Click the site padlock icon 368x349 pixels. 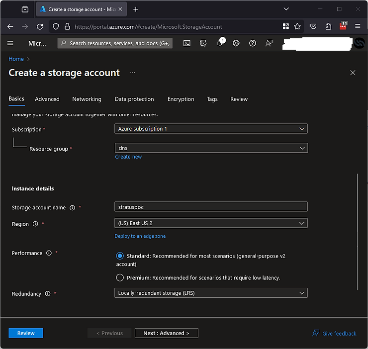point(67,26)
